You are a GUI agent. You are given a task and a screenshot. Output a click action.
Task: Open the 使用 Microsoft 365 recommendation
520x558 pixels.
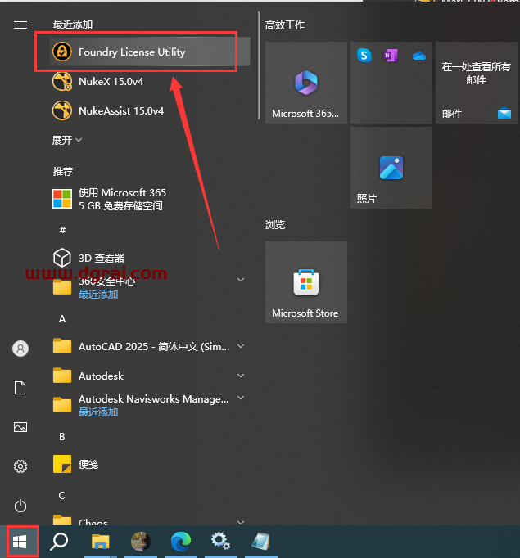click(150, 200)
